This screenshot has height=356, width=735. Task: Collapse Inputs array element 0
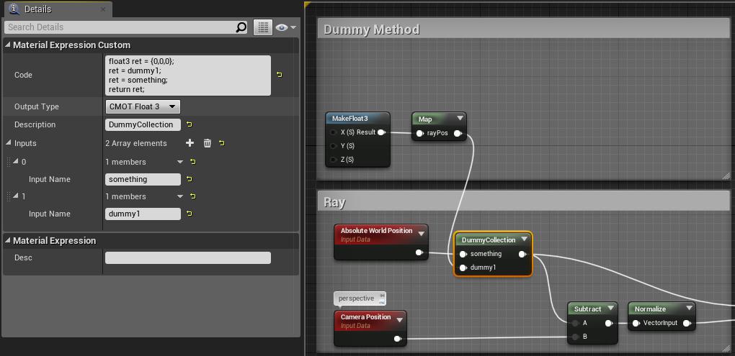(x=16, y=161)
